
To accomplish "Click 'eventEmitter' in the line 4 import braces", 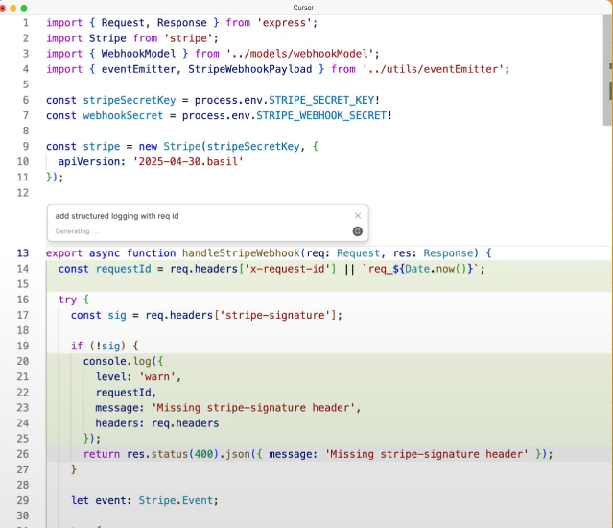I will click(138, 69).
